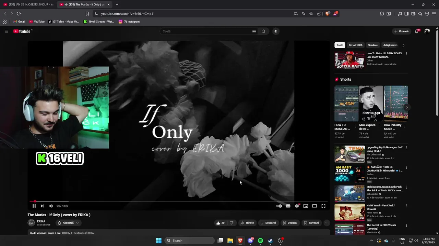Open Instagram bookmark
This screenshot has height=246, width=439.
(x=129, y=22)
